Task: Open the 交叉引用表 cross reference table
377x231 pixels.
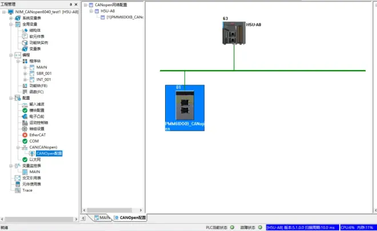Action: [x=31, y=178]
